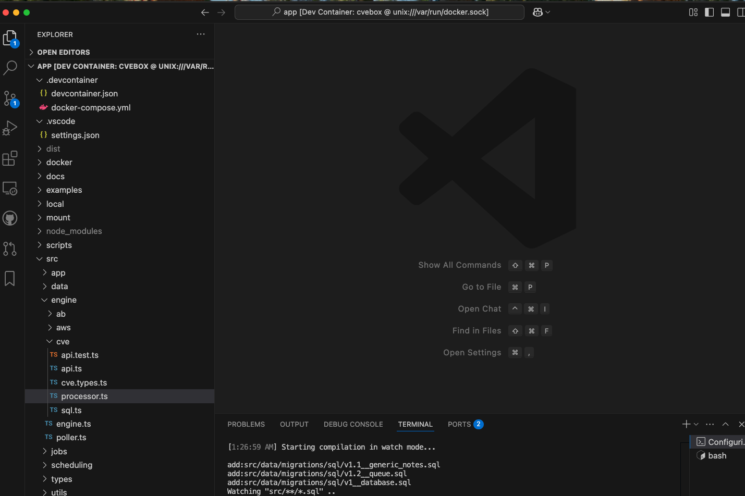This screenshot has height=496, width=745.
Task: Click the command center search field
Action: 380,12
